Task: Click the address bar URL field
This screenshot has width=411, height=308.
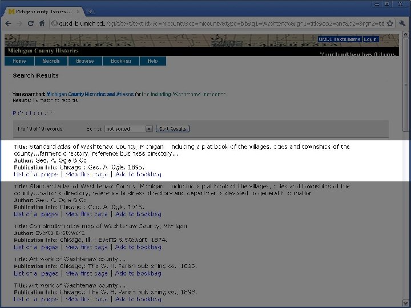Action: 221,23
